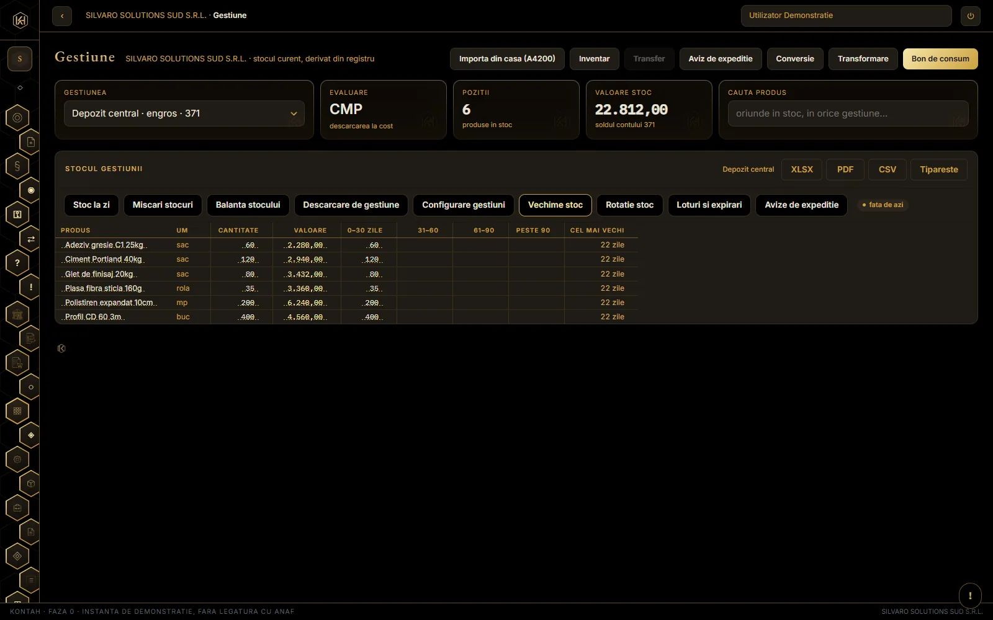Export stock as PDF
The image size is (993, 620).
(845, 169)
